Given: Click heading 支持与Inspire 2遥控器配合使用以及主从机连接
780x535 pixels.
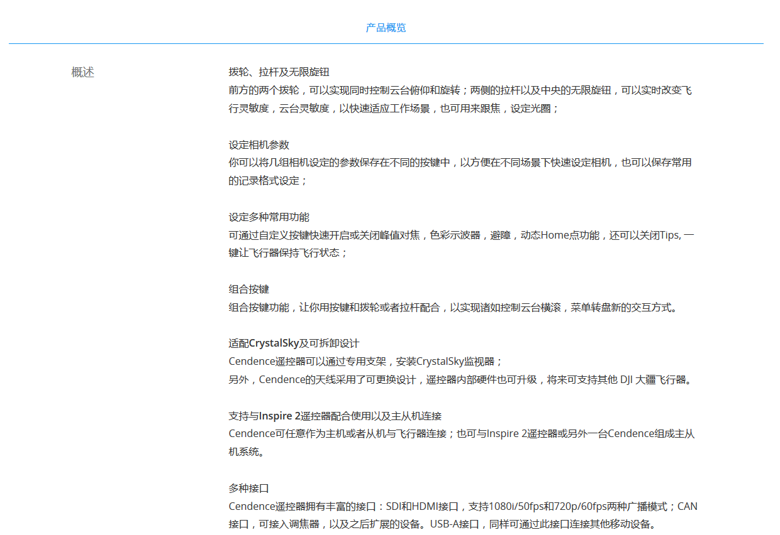Looking at the screenshot, I should (x=335, y=416).
